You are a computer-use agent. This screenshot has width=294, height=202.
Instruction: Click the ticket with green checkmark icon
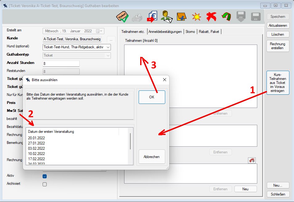(x=122, y=17)
